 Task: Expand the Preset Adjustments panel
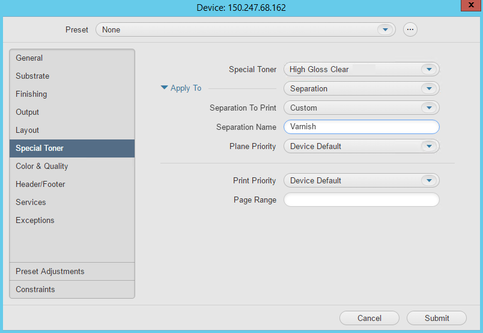click(x=50, y=271)
